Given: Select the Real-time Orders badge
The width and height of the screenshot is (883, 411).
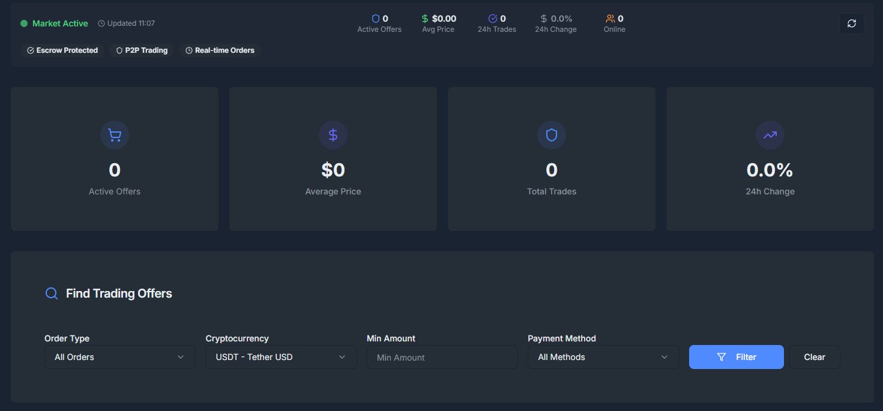Looking at the screenshot, I should click(x=220, y=50).
